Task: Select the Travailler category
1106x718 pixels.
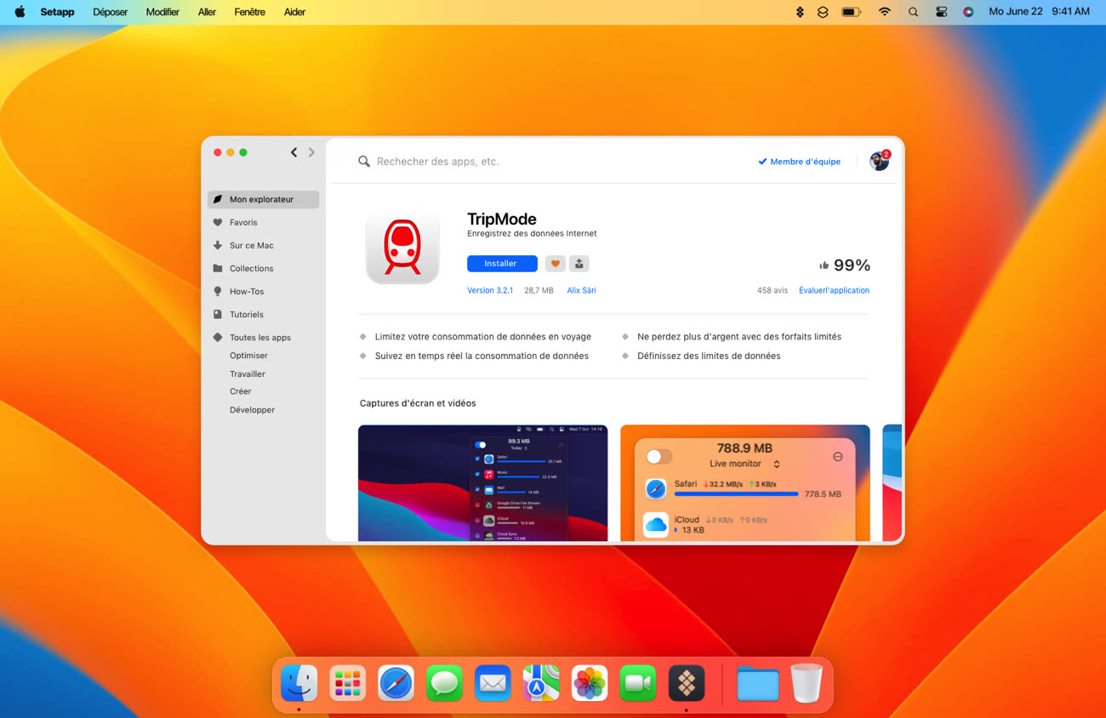Action: [248, 373]
